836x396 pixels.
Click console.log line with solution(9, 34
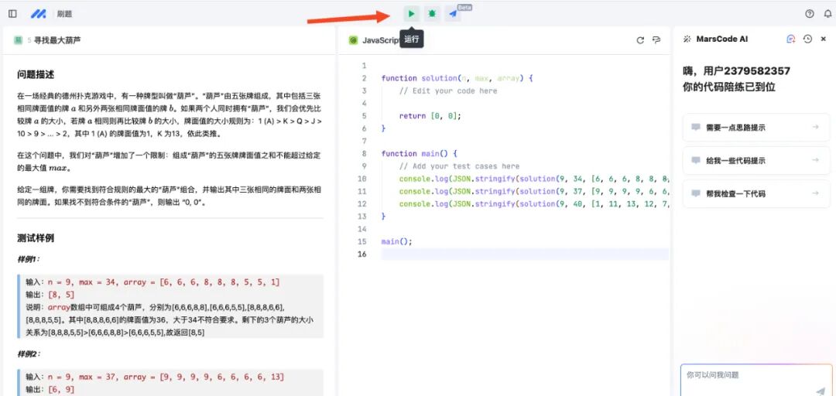tap(533, 179)
